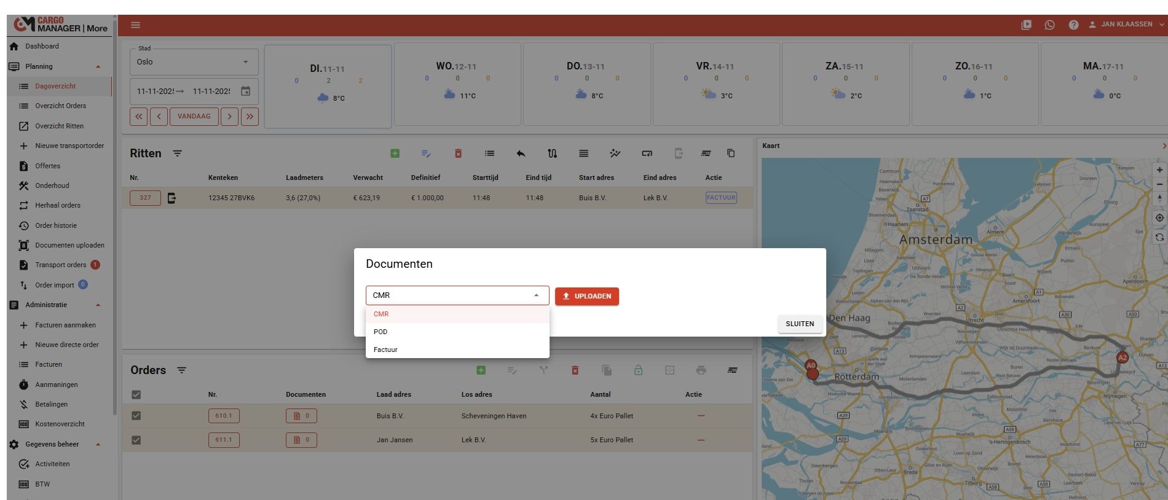The image size is (1168, 500).
Task: Add a new rit with the green plus icon
Action: [x=395, y=154]
